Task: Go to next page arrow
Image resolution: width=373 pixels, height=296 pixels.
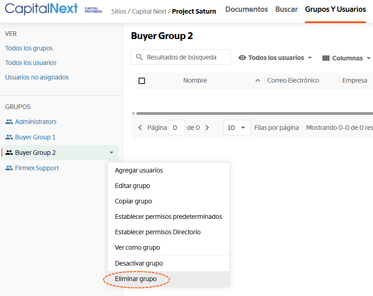Action: 207,128
